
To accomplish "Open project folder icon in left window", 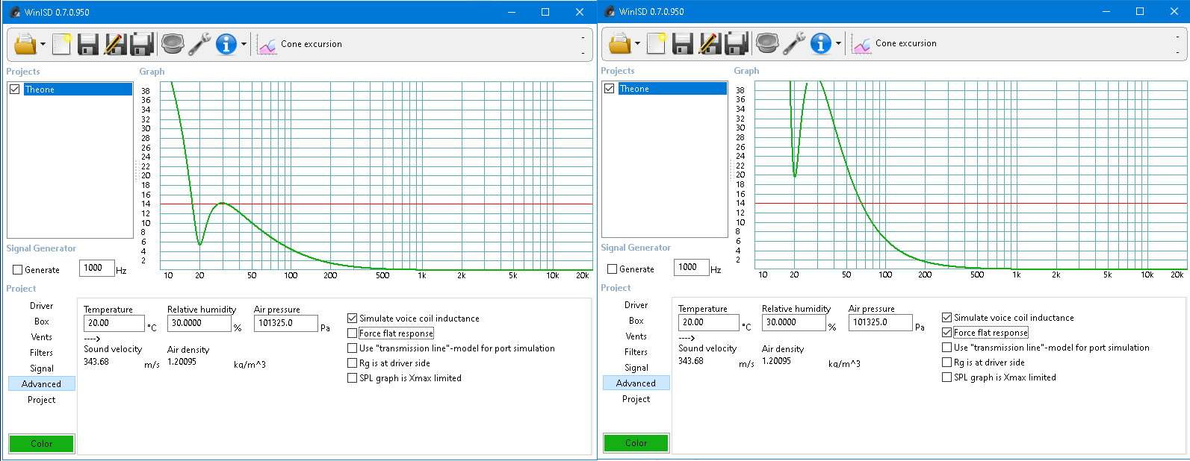I will pos(25,44).
